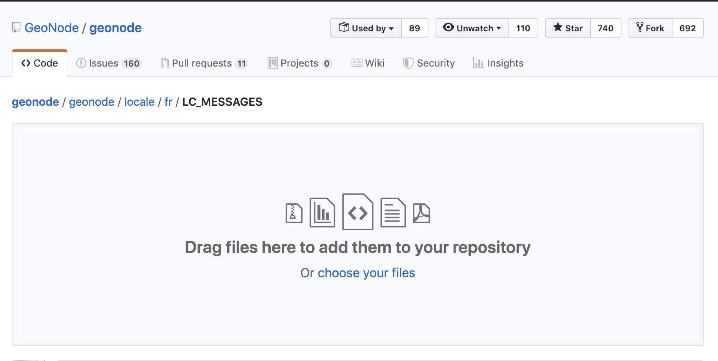Click the bar chart file icon
Screen dimensions: 718x361
322,213
